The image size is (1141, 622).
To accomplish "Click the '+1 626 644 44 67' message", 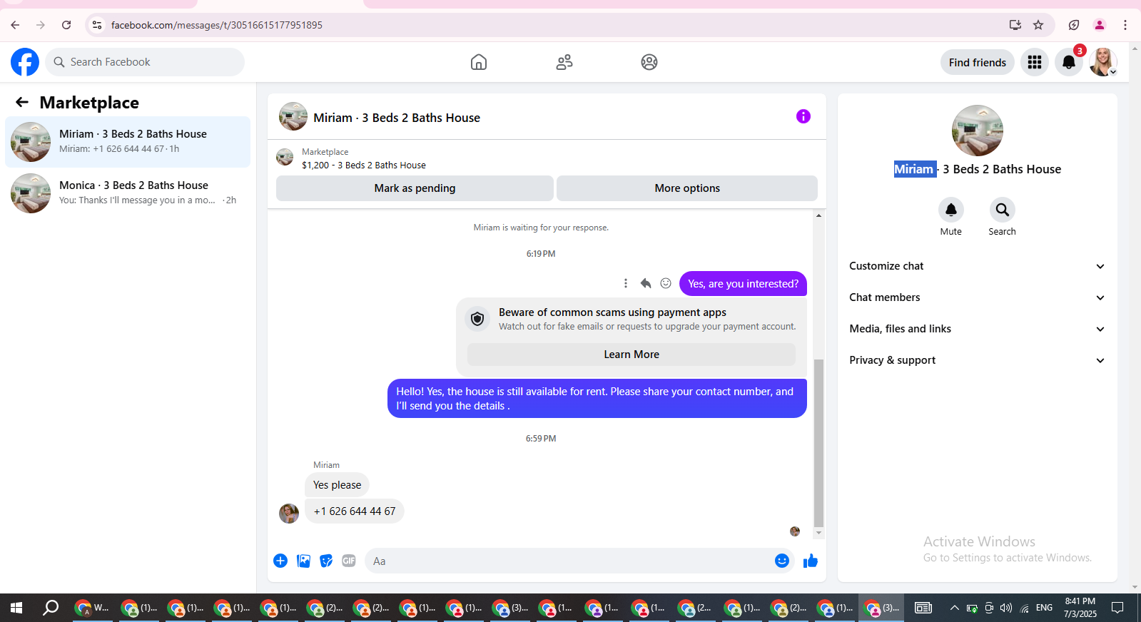I will pos(355,511).
